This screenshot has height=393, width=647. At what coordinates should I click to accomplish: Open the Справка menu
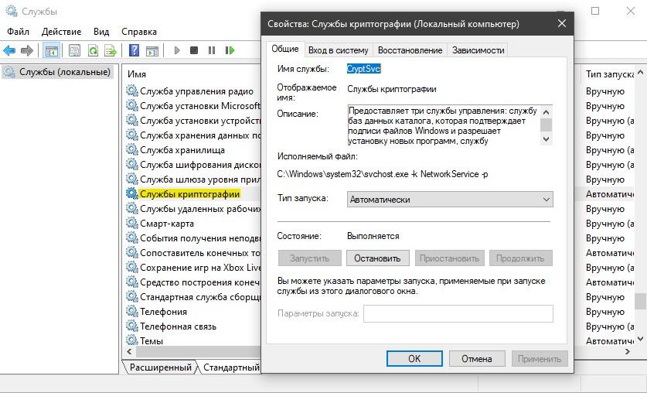pyautogui.click(x=139, y=32)
